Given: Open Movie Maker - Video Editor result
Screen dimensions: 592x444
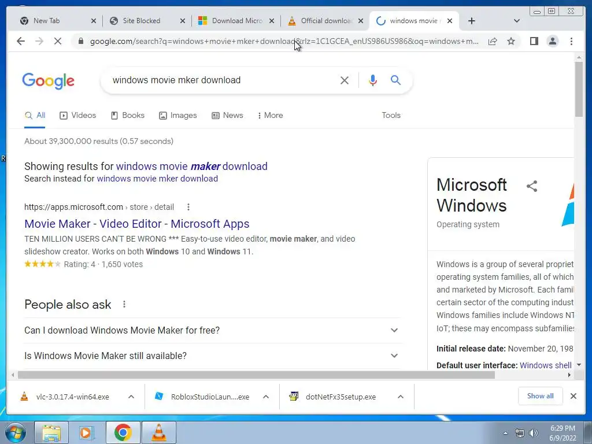Looking at the screenshot, I should tap(136, 224).
